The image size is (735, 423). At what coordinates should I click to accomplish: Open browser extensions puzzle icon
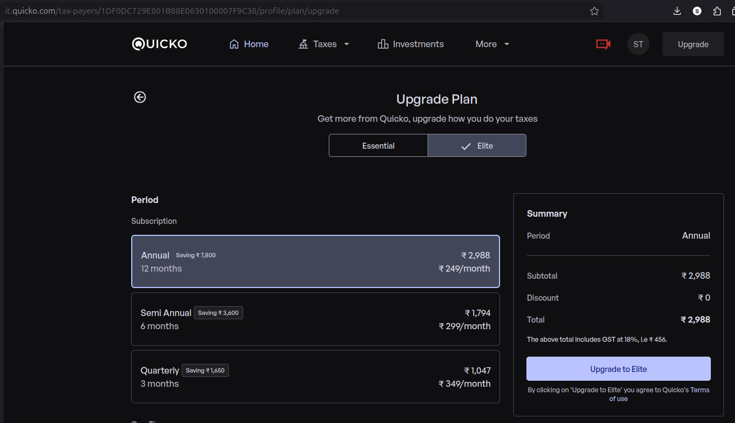point(717,11)
